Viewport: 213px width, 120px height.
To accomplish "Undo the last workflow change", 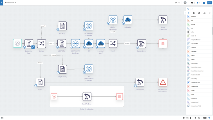I will tap(176, 3).
